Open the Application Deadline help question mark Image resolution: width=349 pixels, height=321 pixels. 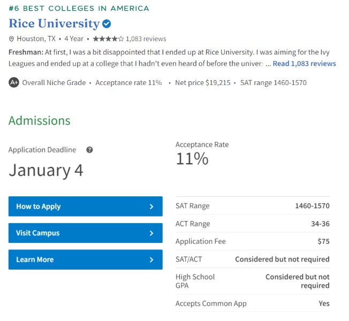(x=89, y=150)
